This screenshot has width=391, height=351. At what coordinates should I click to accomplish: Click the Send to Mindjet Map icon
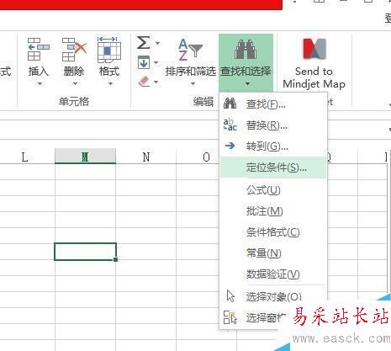(x=314, y=50)
